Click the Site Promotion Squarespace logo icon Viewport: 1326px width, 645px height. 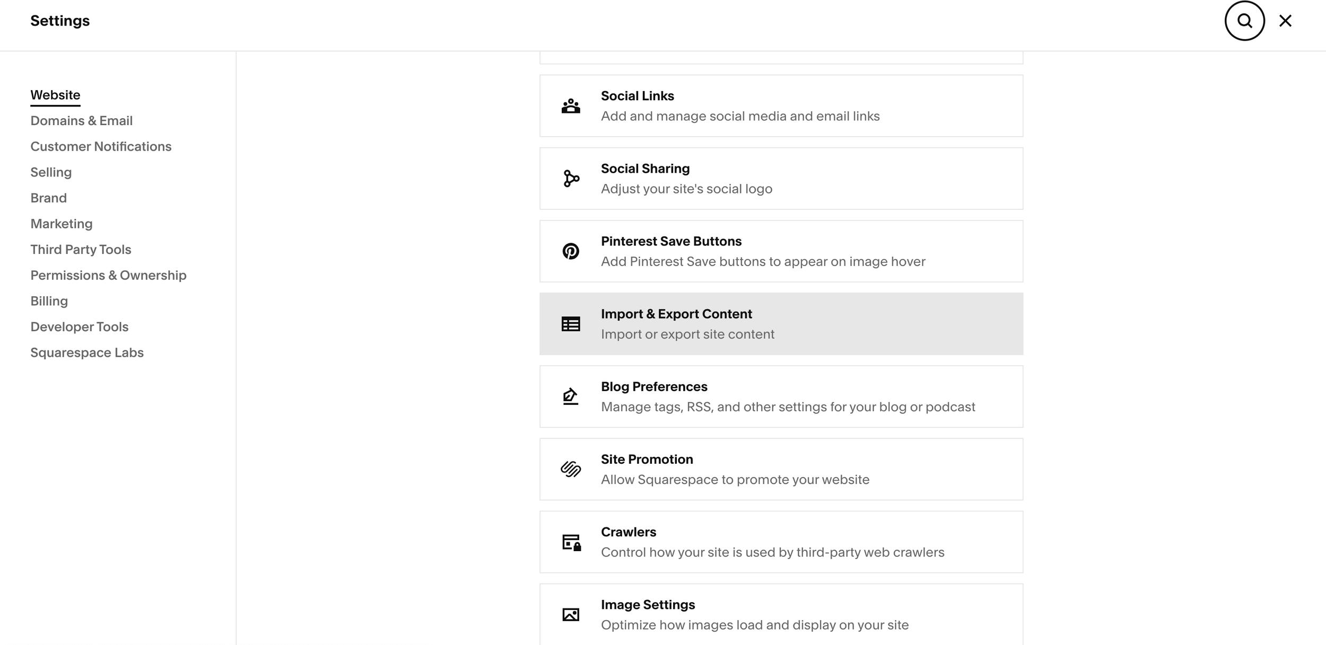pyautogui.click(x=570, y=469)
